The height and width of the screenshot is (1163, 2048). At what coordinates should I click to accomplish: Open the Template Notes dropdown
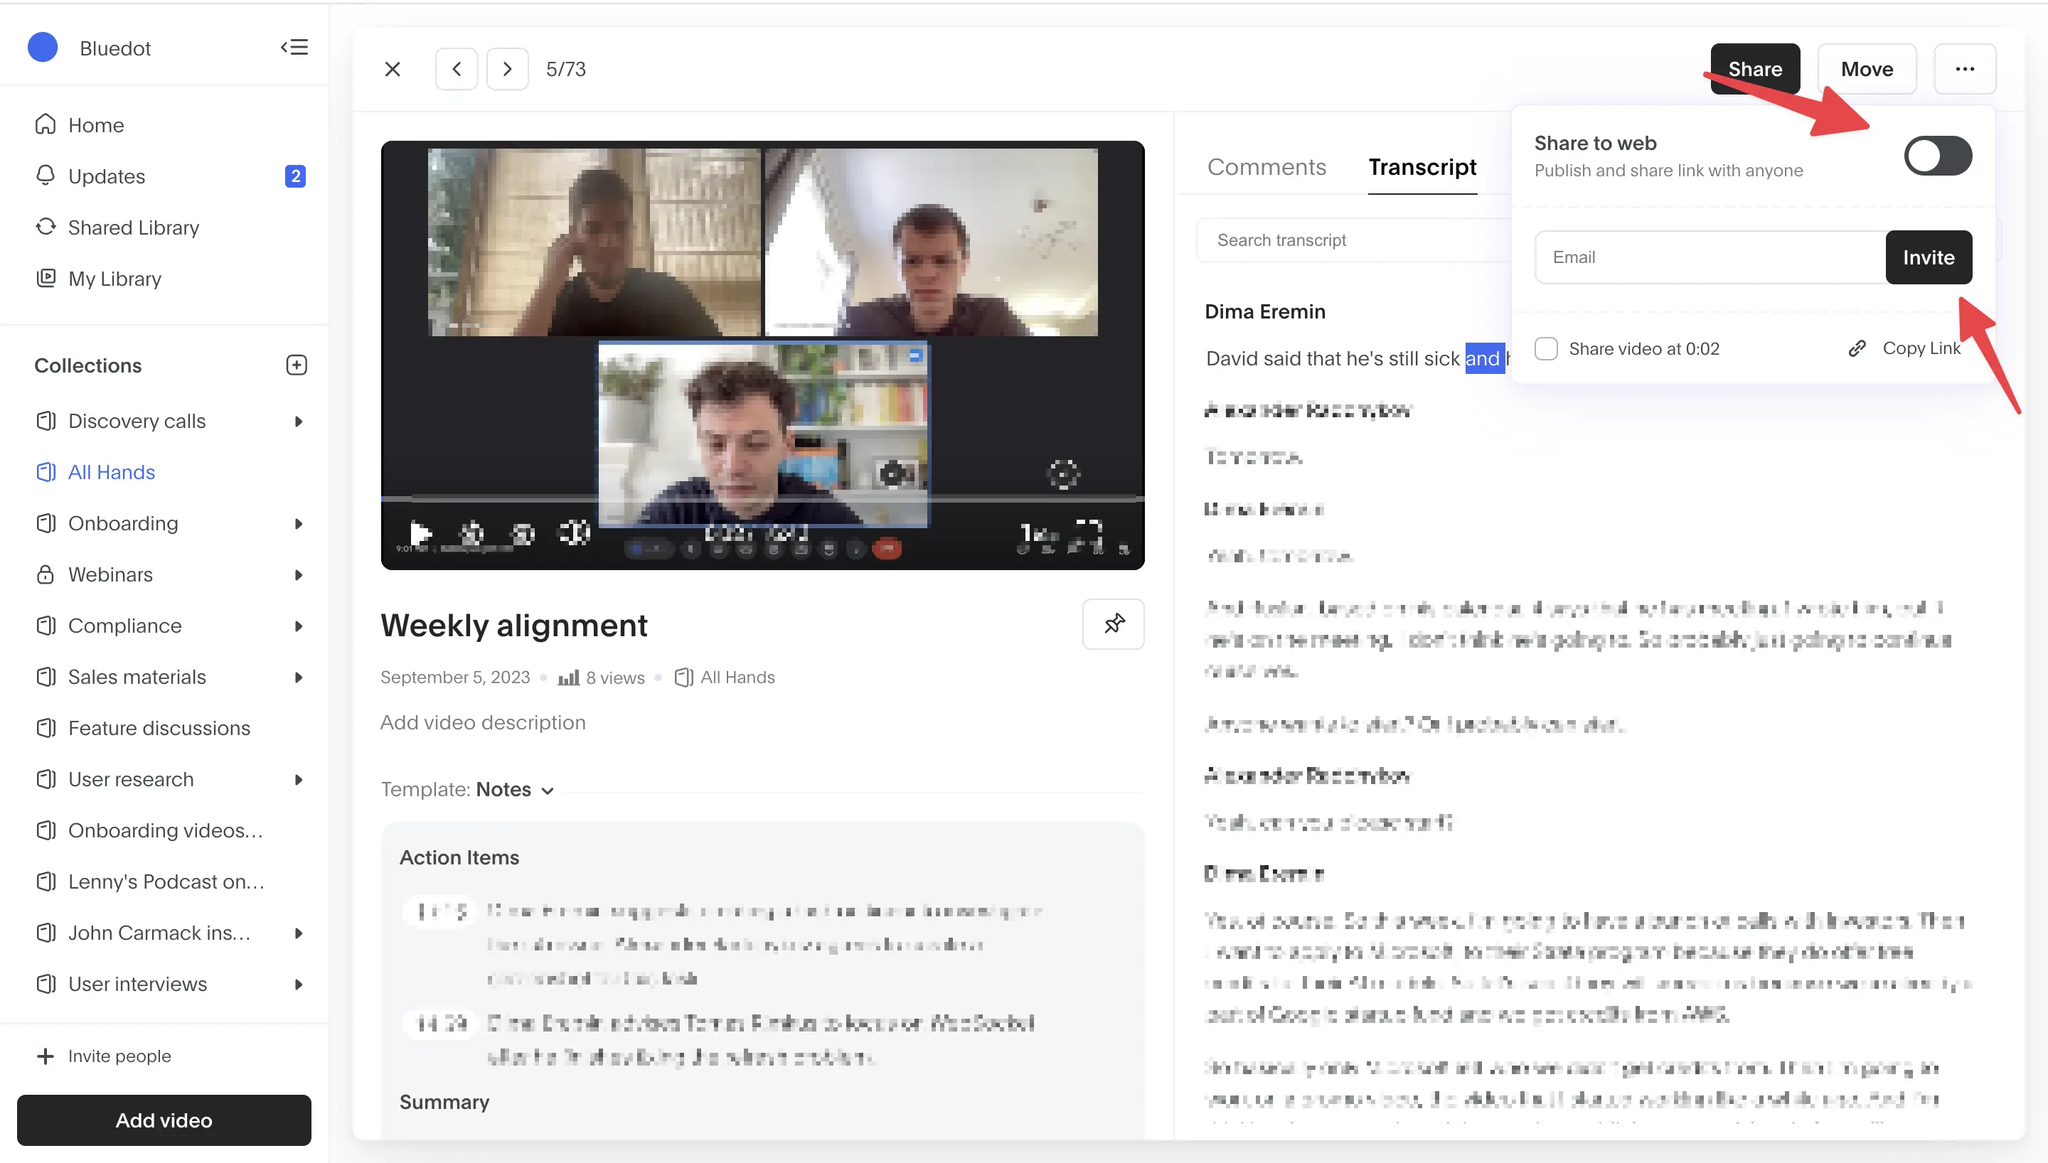tap(513, 789)
